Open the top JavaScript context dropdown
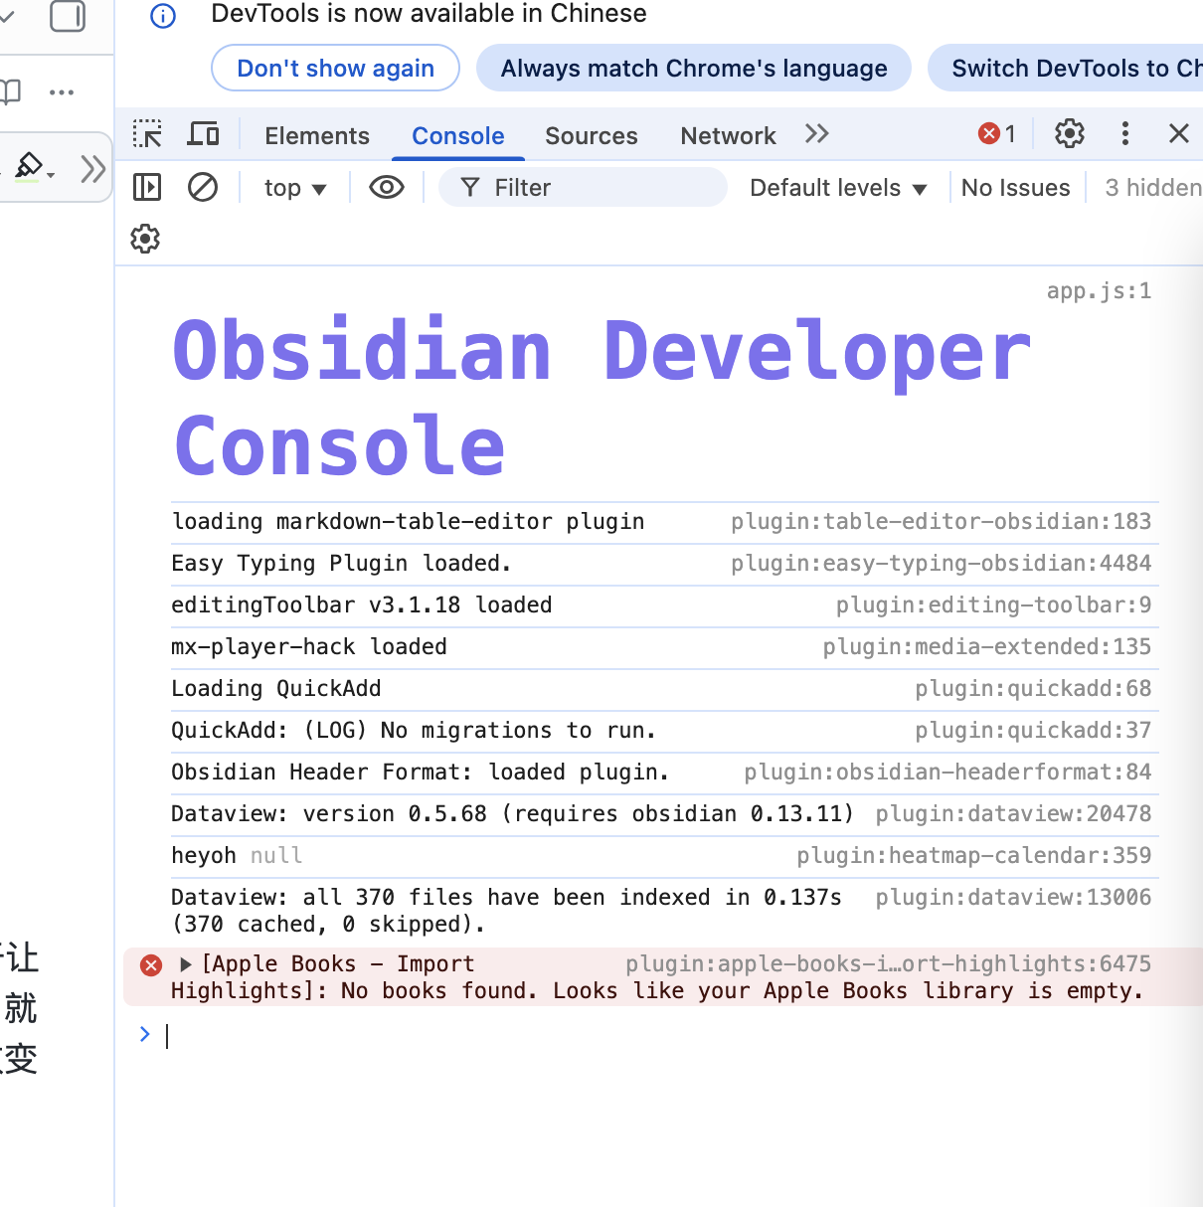Screen dimensions: 1203x1207 (295, 188)
